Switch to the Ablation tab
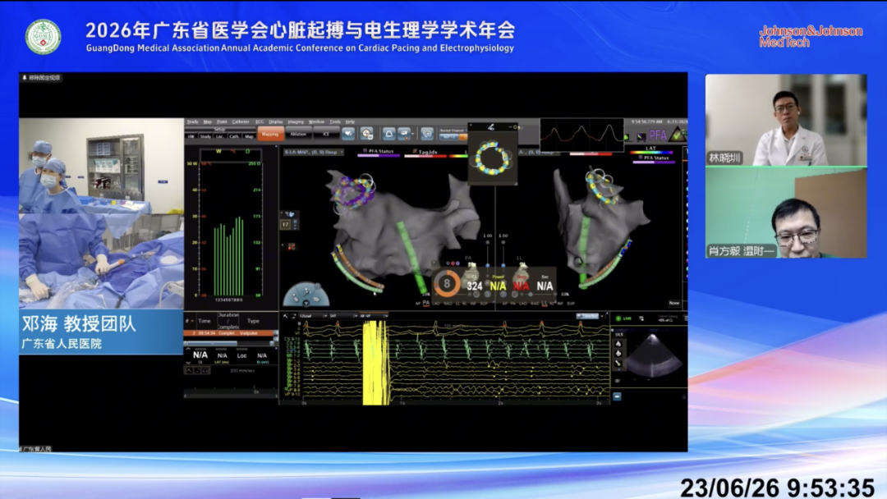887x499 pixels. point(298,134)
